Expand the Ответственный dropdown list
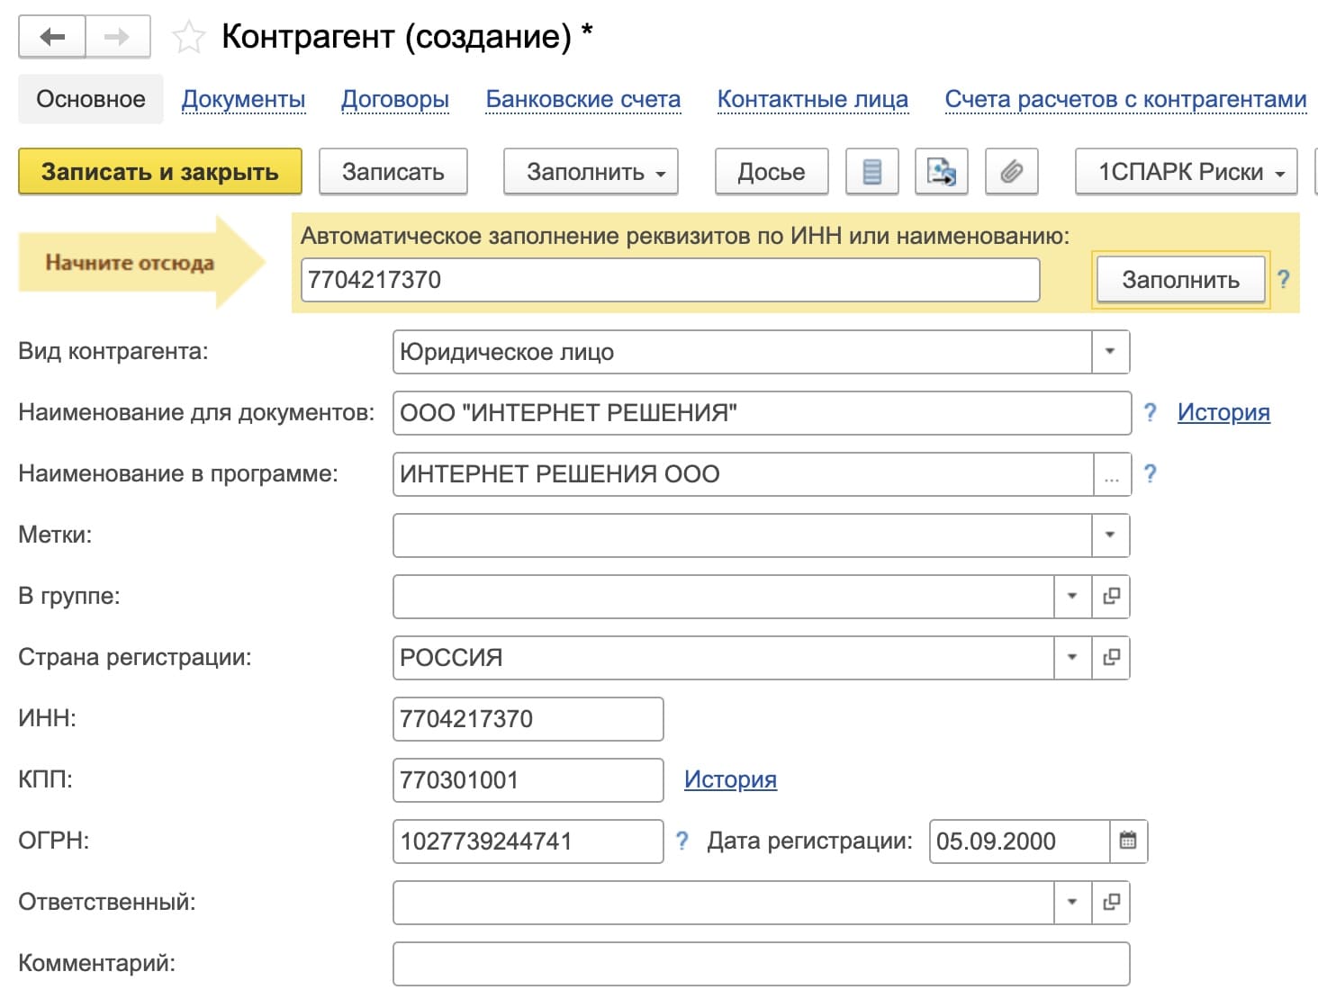The width and height of the screenshot is (1318, 999). pyautogui.click(x=1071, y=902)
